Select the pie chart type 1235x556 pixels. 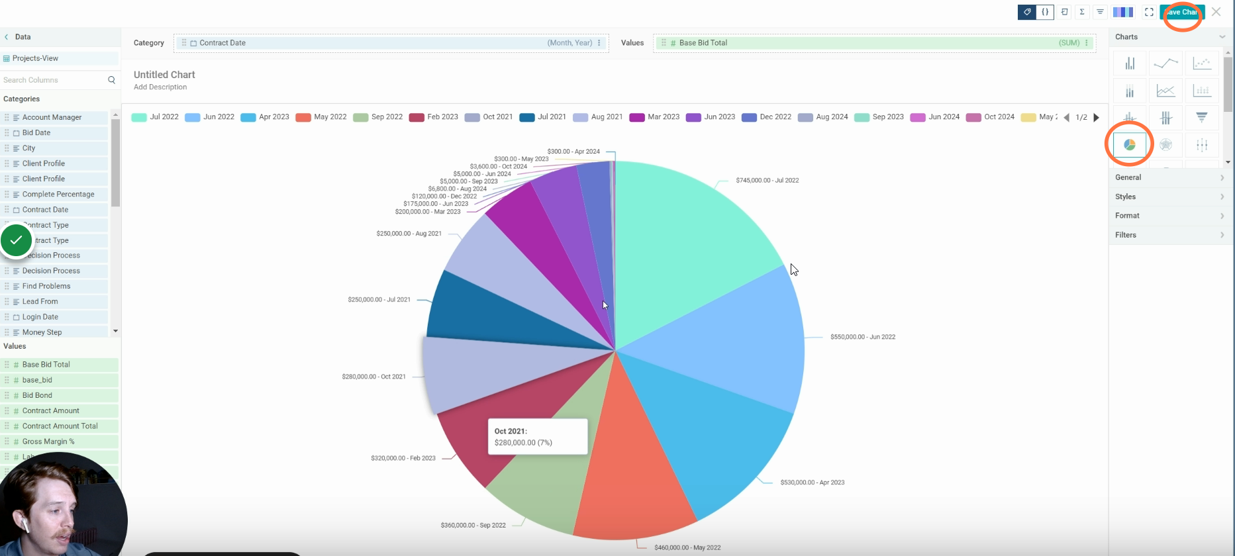[x=1130, y=145]
